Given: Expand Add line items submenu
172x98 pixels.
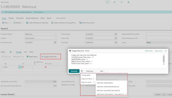Looking at the screenshot, I should 88,82.
